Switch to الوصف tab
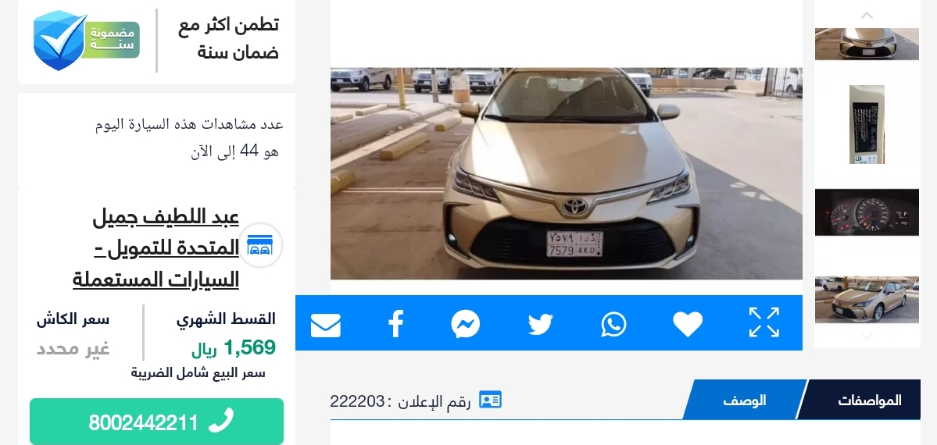 tap(745, 400)
